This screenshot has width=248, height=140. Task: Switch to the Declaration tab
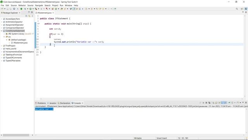(x=64, y=103)
